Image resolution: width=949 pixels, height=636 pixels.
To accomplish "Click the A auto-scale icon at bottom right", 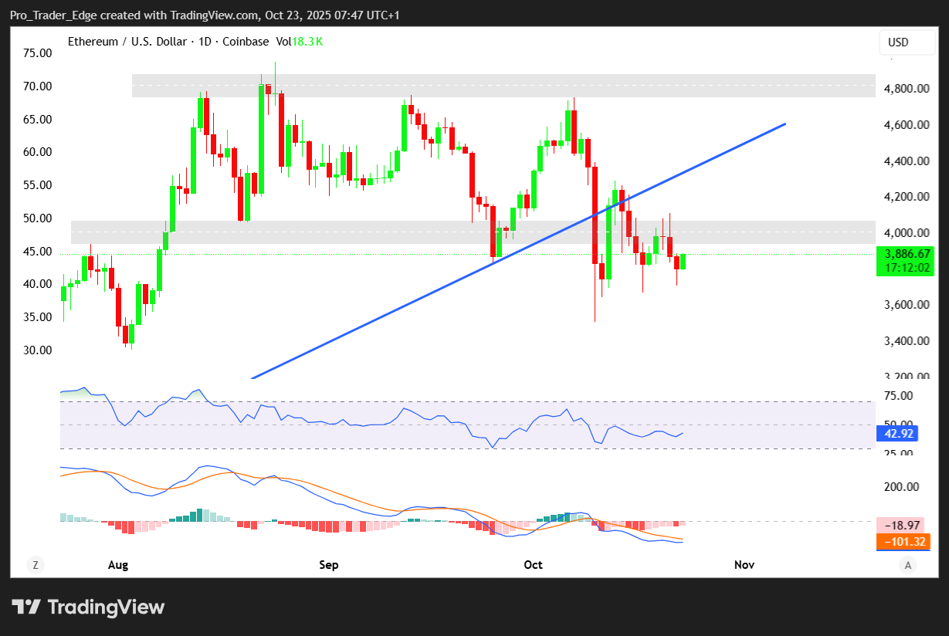I will coord(908,565).
